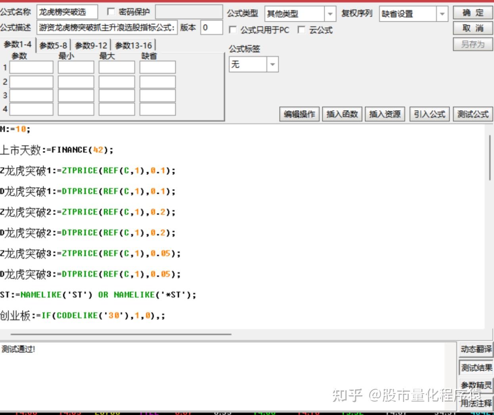Click the ST:=NAMELIKE code line
This screenshot has height=415, width=494.
(x=98, y=295)
